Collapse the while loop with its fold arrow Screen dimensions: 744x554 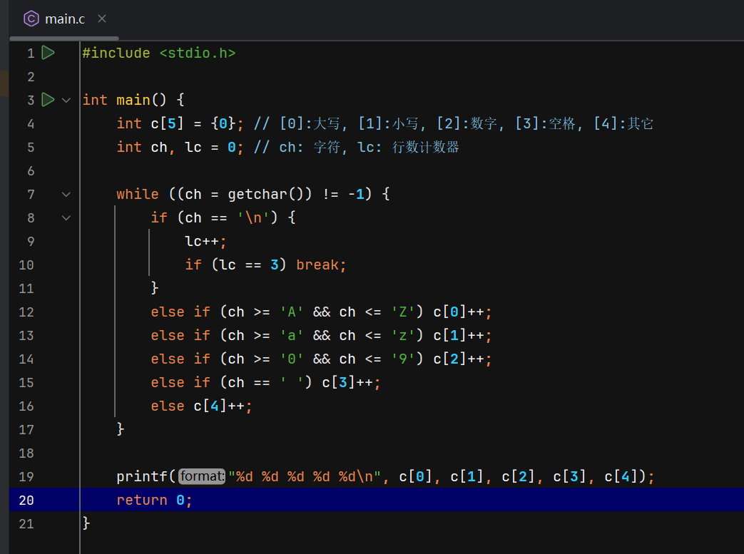point(66,194)
